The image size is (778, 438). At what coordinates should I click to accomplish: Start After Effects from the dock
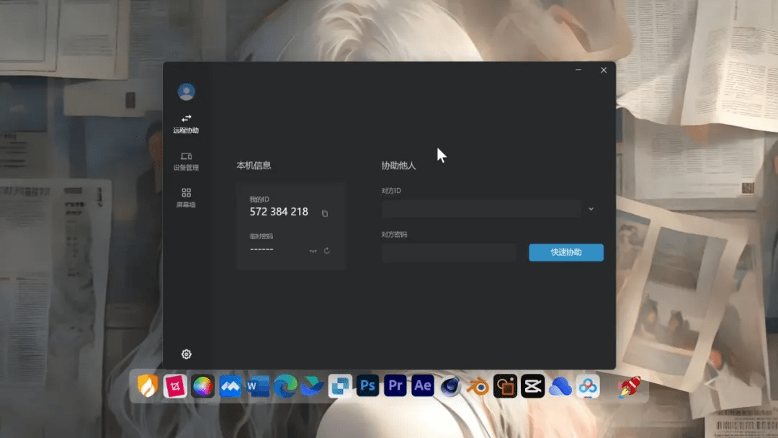pos(422,385)
